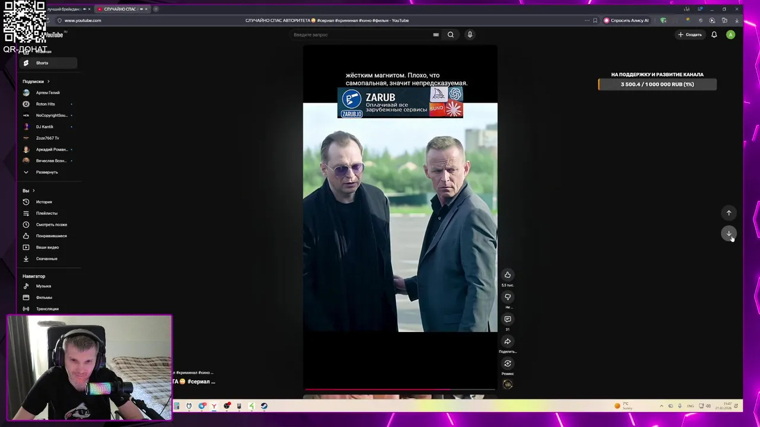Open the Вы section header

pos(28,190)
